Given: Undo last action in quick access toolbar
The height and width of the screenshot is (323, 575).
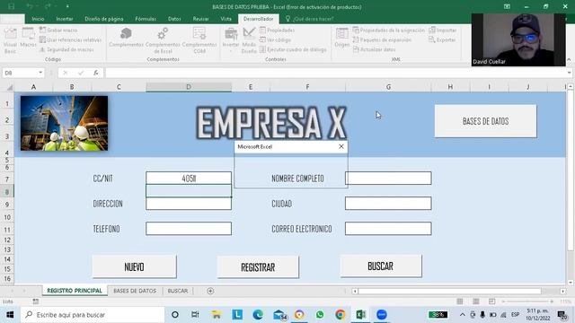Looking at the screenshot, I should 30,6.
